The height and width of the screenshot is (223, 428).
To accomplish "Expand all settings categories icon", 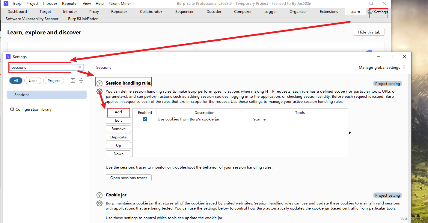I will pyautogui.click(x=73, y=80).
